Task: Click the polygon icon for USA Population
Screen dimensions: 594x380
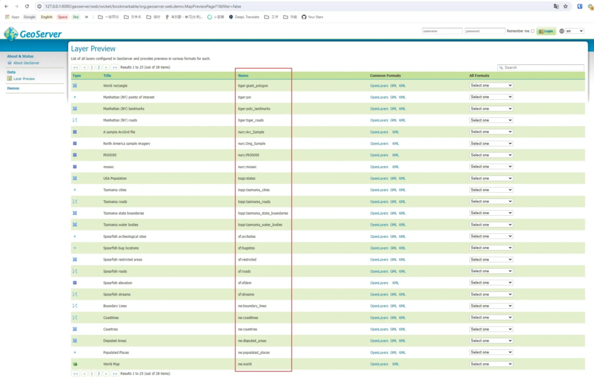Action: [75, 179]
